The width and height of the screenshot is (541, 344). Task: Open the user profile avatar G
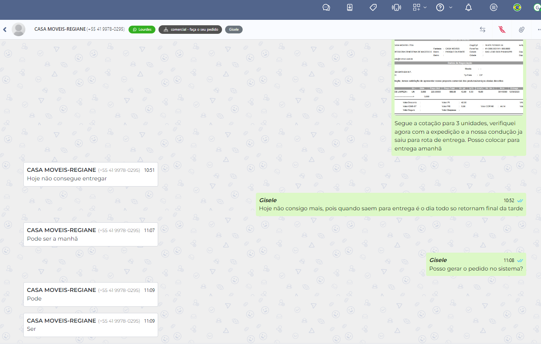[x=537, y=7]
